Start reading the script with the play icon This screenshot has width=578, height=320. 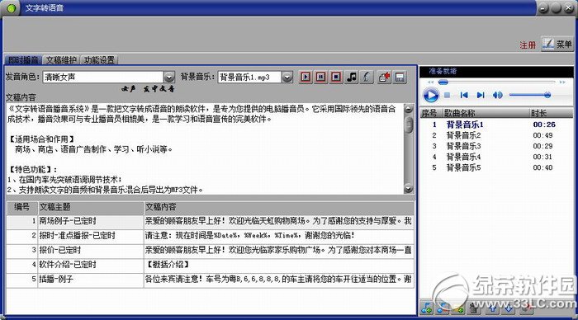pyautogui.click(x=306, y=77)
